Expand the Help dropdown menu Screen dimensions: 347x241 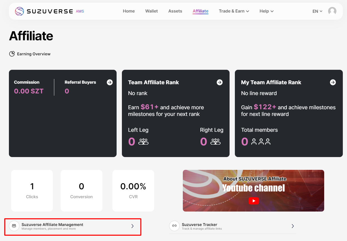pyautogui.click(x=266, y=11)
